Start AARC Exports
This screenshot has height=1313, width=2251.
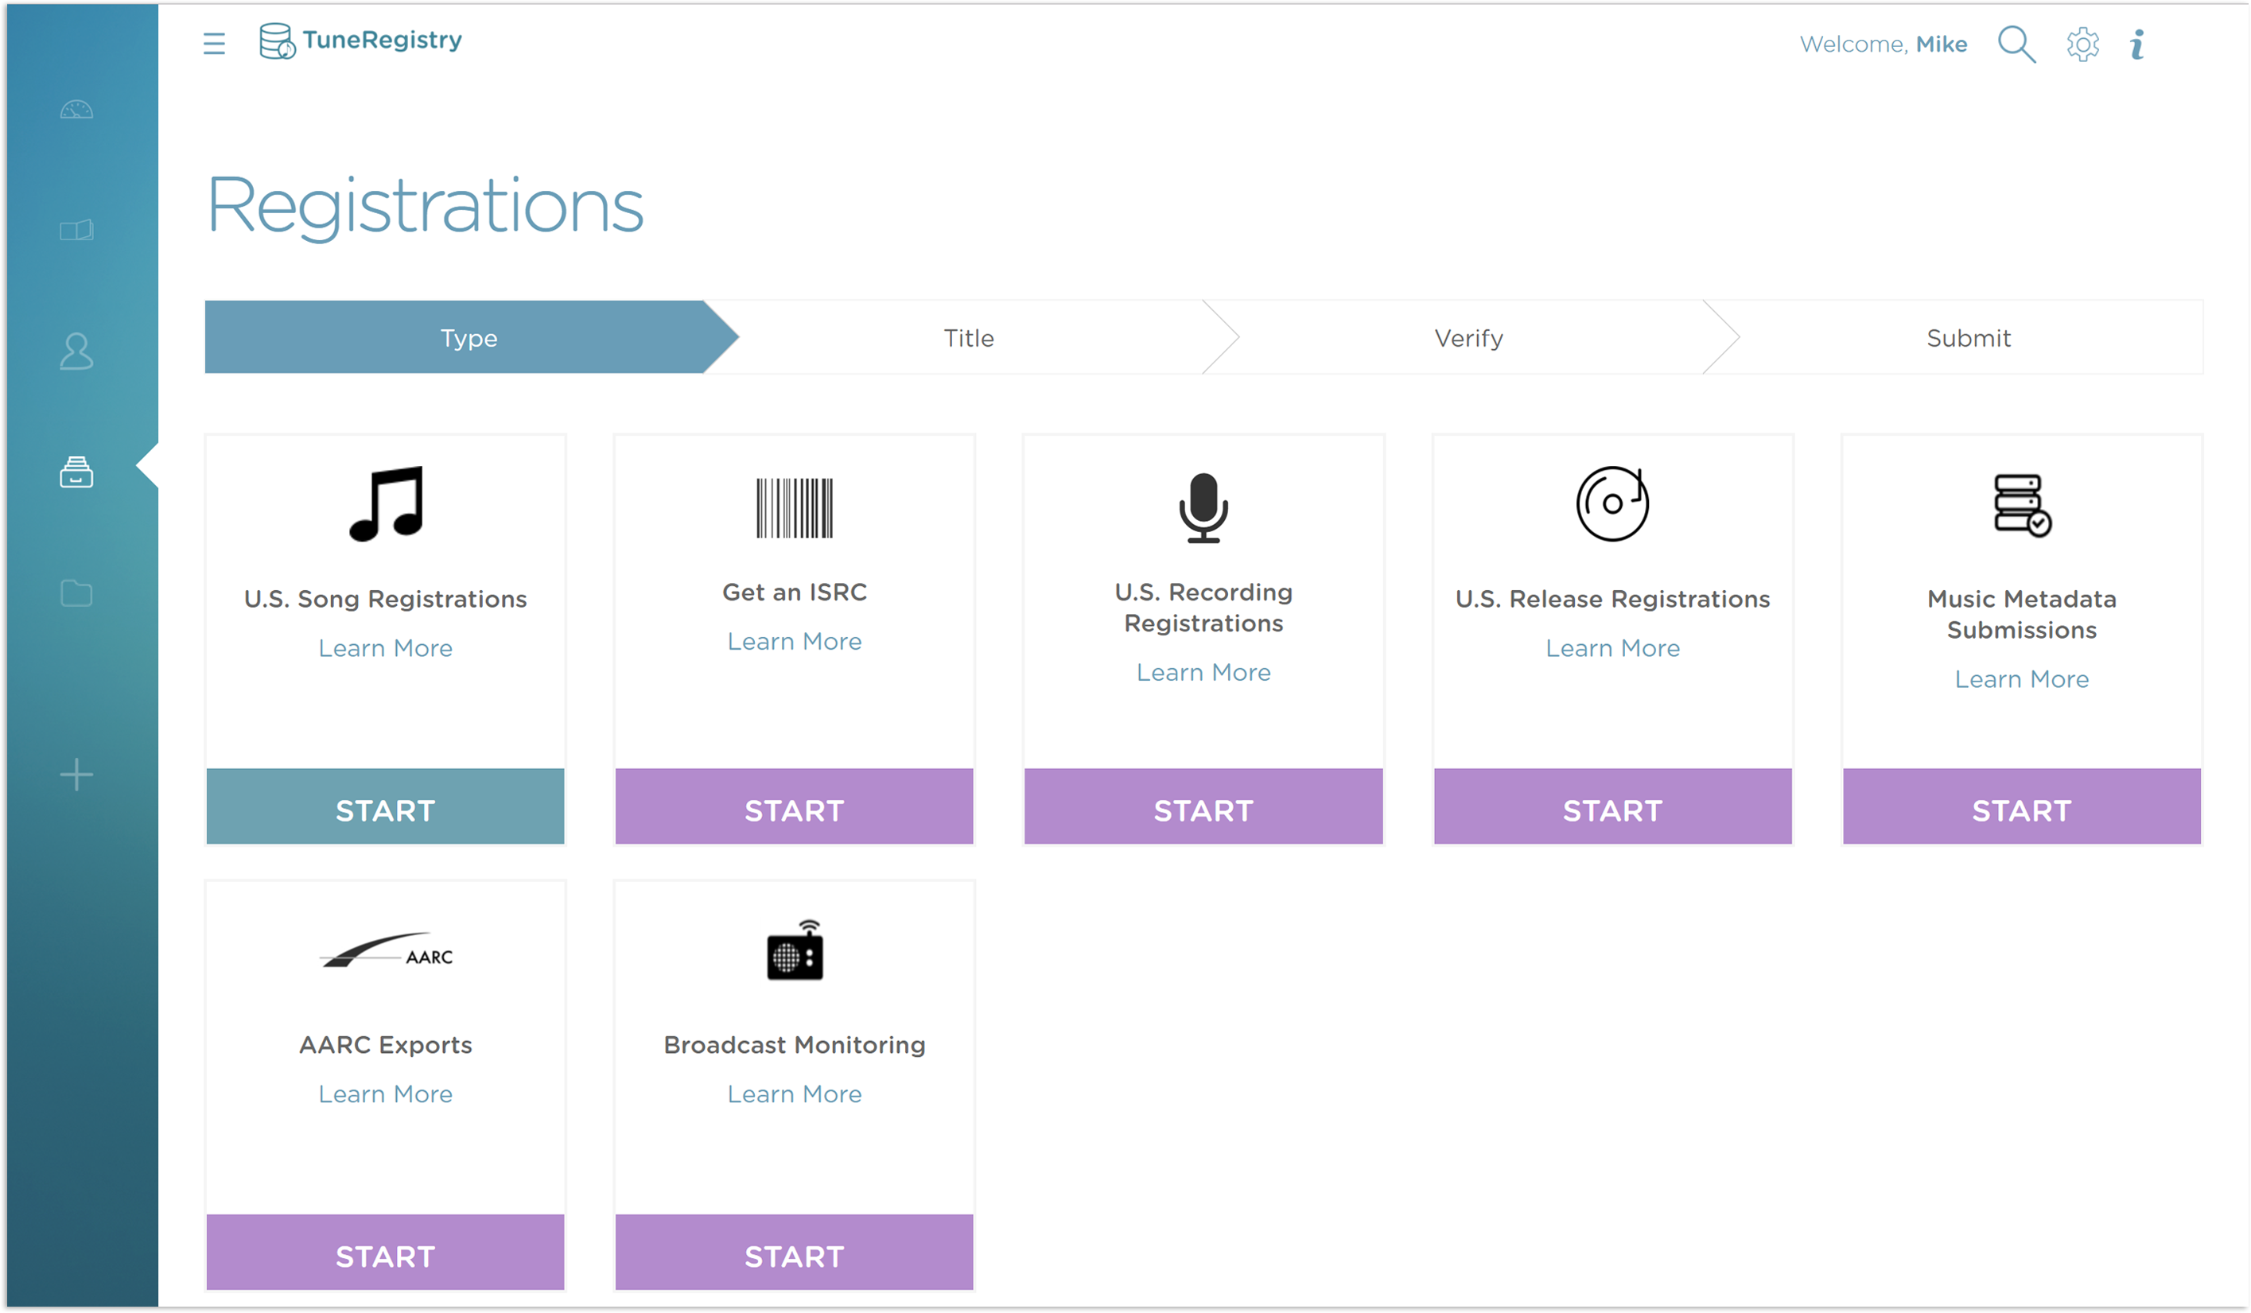coord(386,1253)
